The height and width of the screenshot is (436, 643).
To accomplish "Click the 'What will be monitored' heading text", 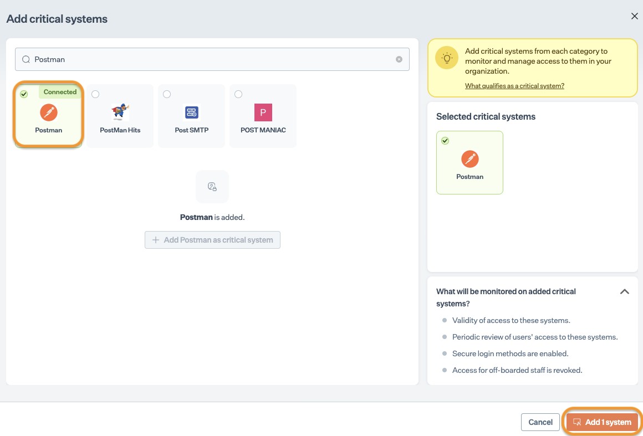I will [506, 297].
